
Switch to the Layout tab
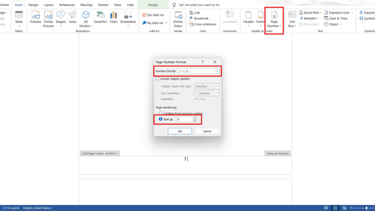pos(48,5)
